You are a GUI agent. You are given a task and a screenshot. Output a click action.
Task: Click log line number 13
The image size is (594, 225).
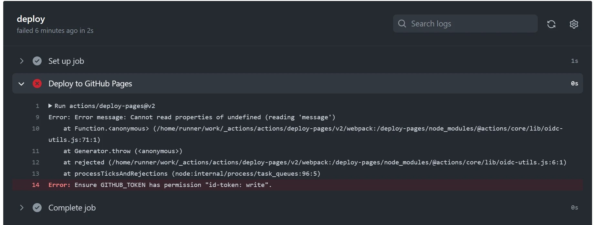[x=36, y=173]
